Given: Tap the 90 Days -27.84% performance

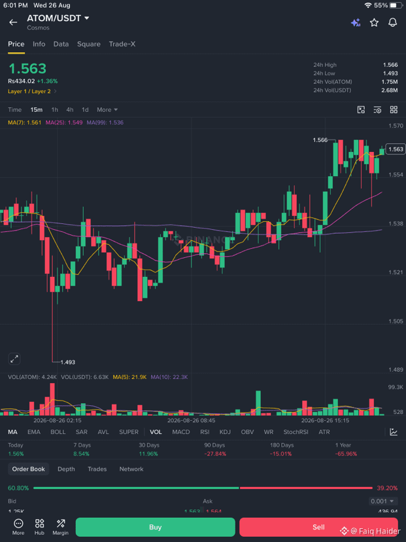Looking at the screenshot, I should (x=215, y=449).
